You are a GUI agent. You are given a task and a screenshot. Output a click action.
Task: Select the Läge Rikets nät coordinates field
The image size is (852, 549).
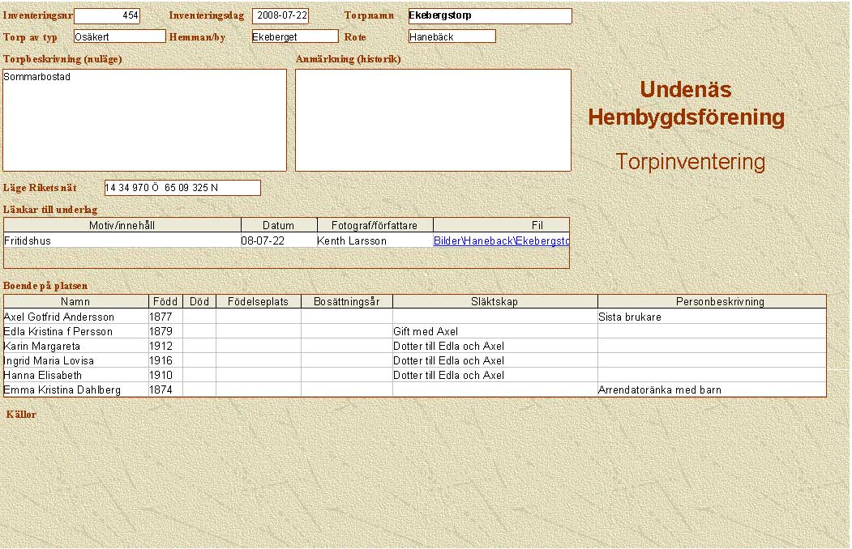point(182,188)
